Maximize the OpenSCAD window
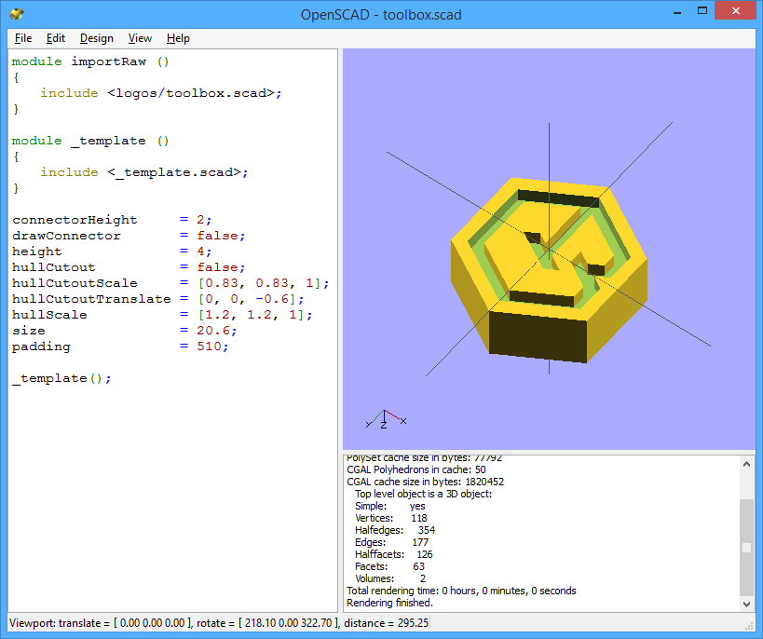 click(x=702, y=10)
